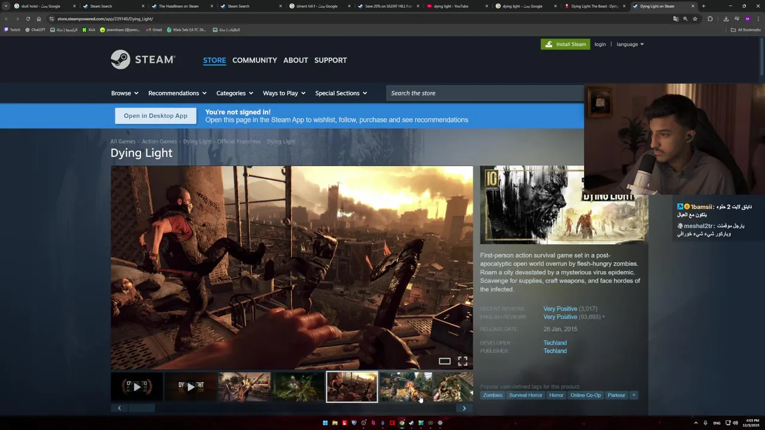Expand the language dropdown
The image size is (765, 430).
click(x=630, y=44)
